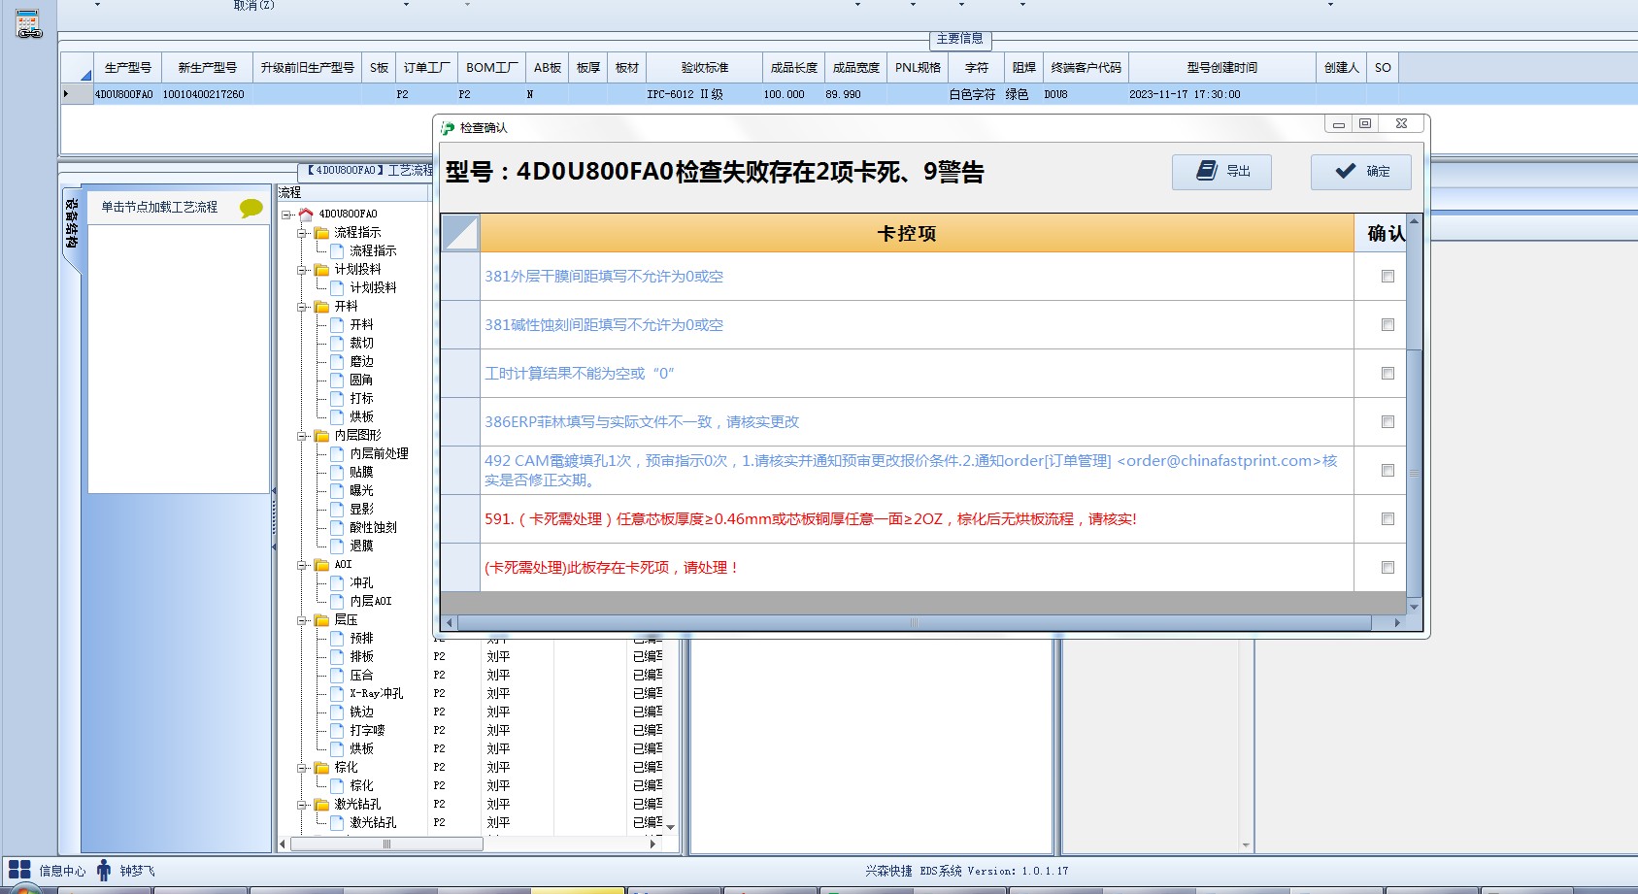The height and width of the screenshot is (894, 1638).
Task: Click the 591 卡死需处理 red warning text
Action: (x=810, y=519)
